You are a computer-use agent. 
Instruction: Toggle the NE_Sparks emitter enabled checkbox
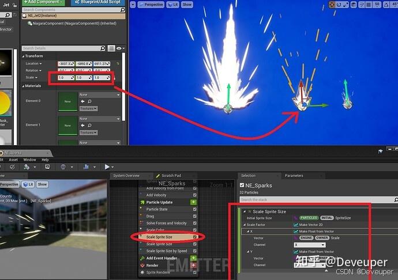pyautogui.click(x=242, y=185)
